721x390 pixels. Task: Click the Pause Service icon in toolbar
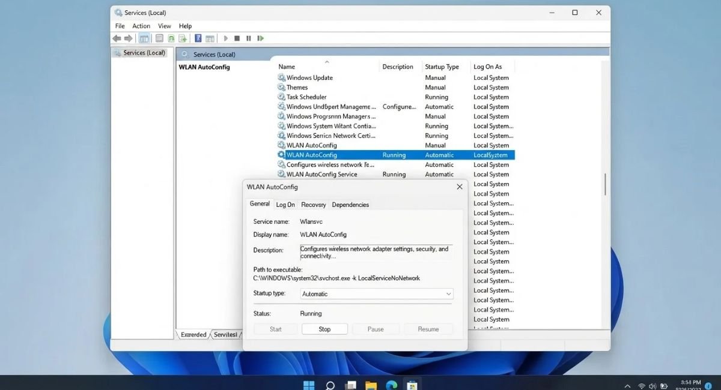tap(248, 38)
